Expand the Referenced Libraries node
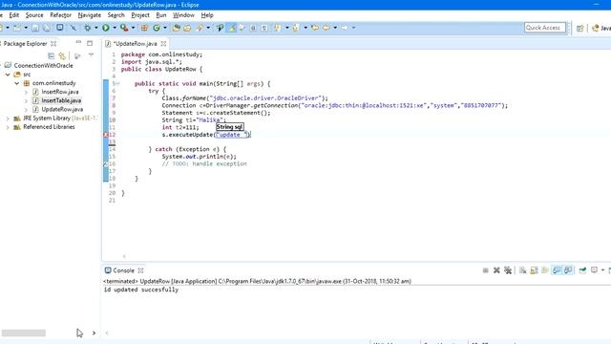The height and width of the screenshot is (344, 611). point(8,127)
